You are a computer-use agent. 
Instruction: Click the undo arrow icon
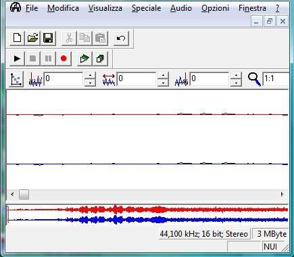121,38
